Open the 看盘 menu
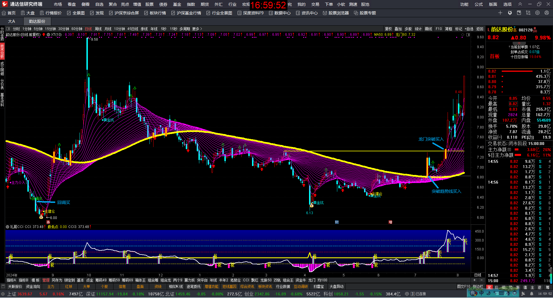 (x=72, y=4)
